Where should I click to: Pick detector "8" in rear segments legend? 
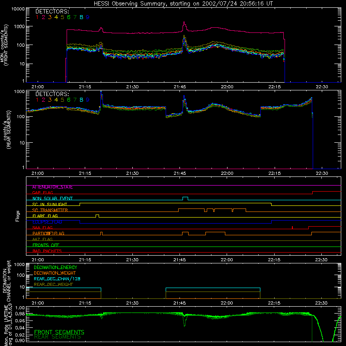[81, 100]
